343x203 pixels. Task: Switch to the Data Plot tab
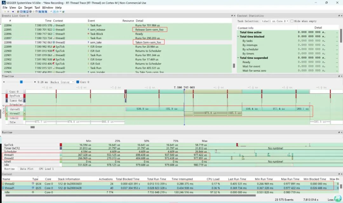(26, 169)
